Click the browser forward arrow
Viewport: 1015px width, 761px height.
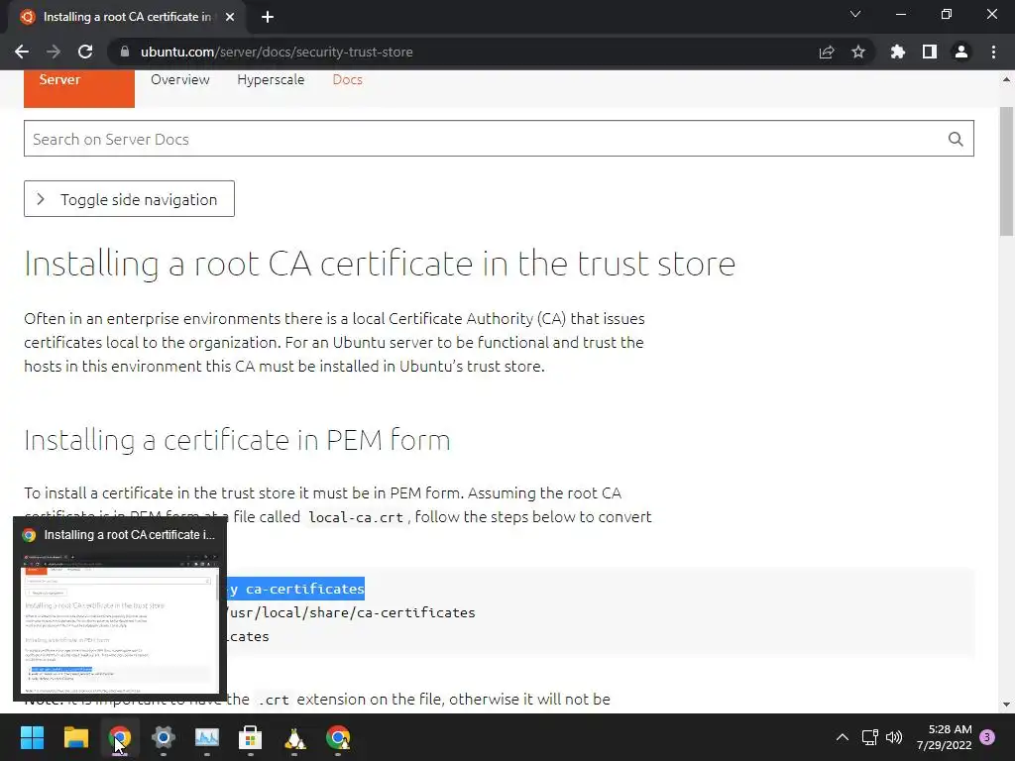point(54,52)
